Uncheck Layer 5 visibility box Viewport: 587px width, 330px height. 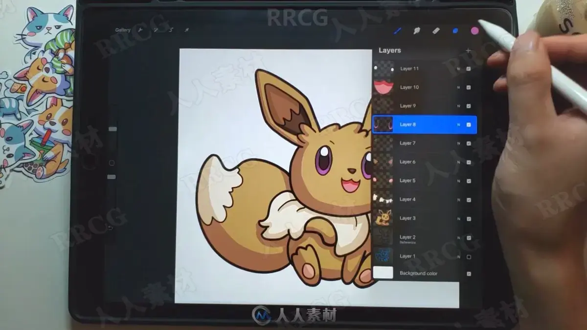coord(469,181)
